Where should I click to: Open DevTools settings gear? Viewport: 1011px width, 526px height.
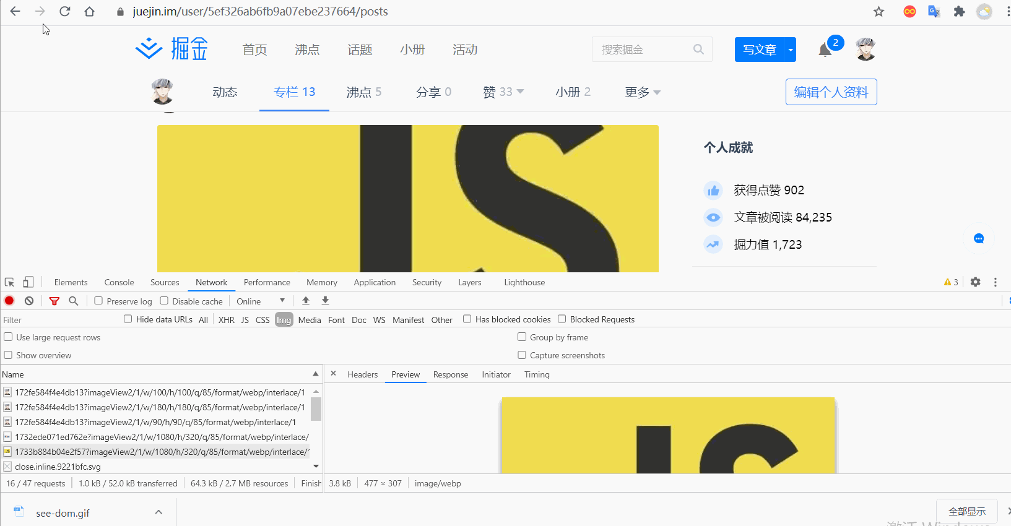(x=976, y=282)
